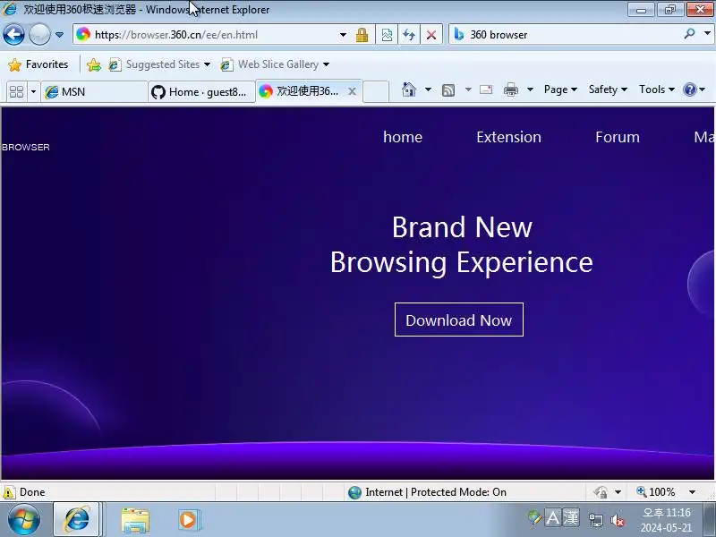The image size is (716, 537).
Task: Click the 'Done' status text
Action: point(32,492)
